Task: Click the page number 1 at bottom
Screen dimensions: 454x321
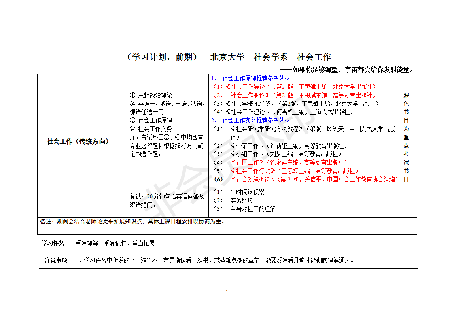Action: (227, 291)
